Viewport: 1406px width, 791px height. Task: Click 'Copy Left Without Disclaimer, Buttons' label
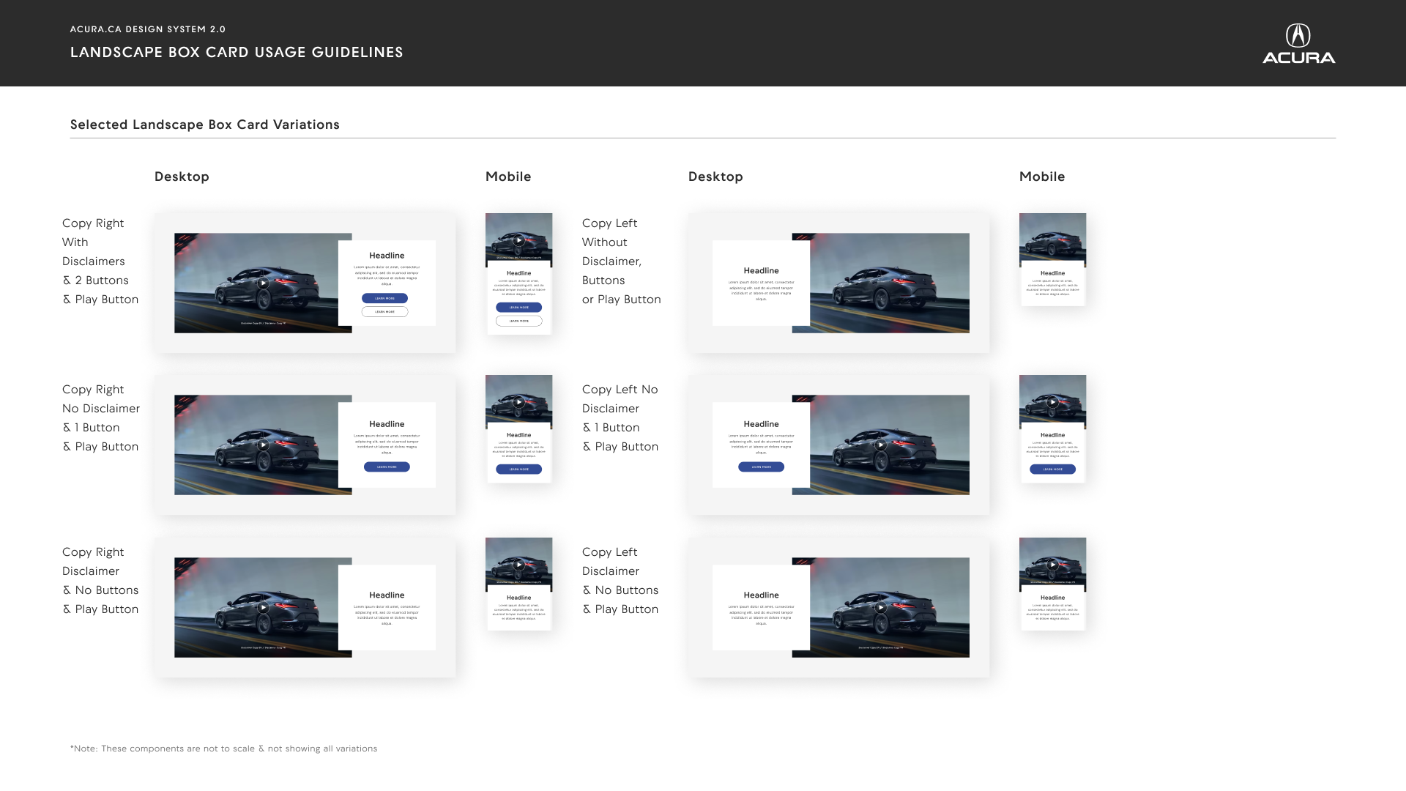(621, 261)
